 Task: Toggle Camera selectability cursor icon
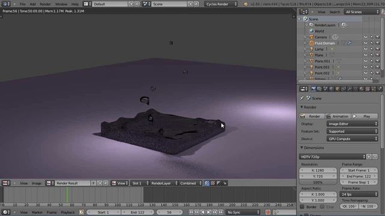click(372, 37)
